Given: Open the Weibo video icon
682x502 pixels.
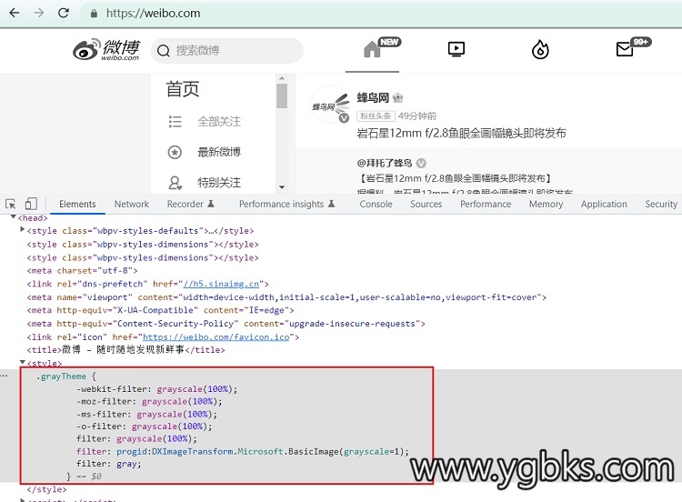Looking at the screenshot, I should 456,50.
